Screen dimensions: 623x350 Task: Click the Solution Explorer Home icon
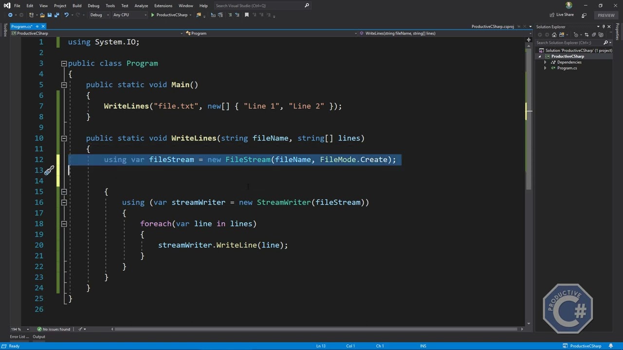coord(554,35)
